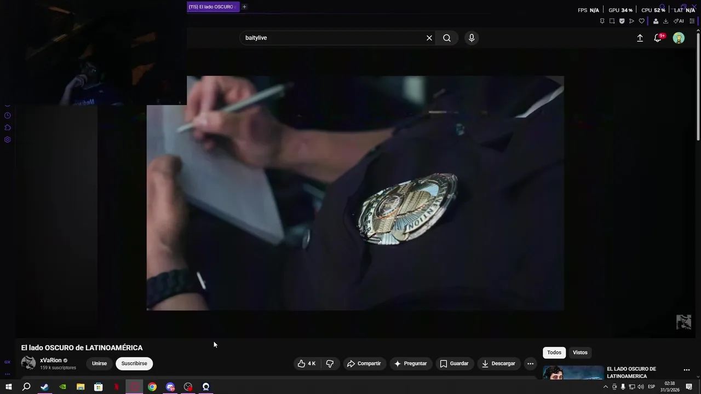
Task: Click the pin icon in browser toolbar
Action: [x=602, y=21]
